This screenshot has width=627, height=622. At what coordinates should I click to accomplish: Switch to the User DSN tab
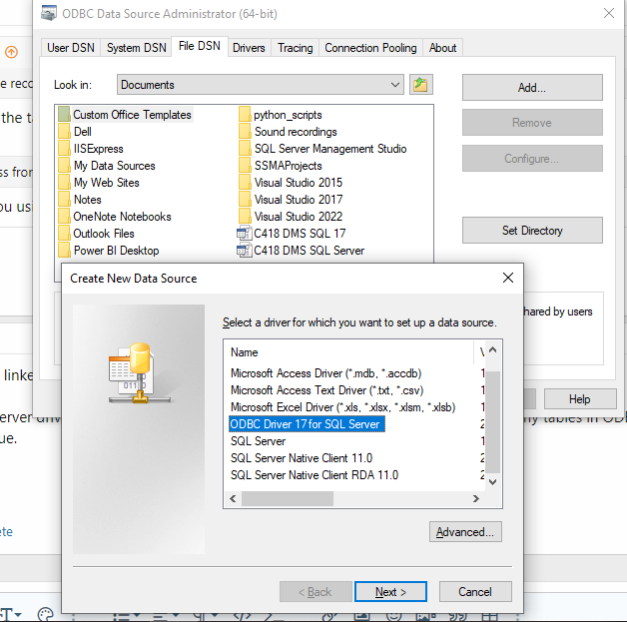71,48
